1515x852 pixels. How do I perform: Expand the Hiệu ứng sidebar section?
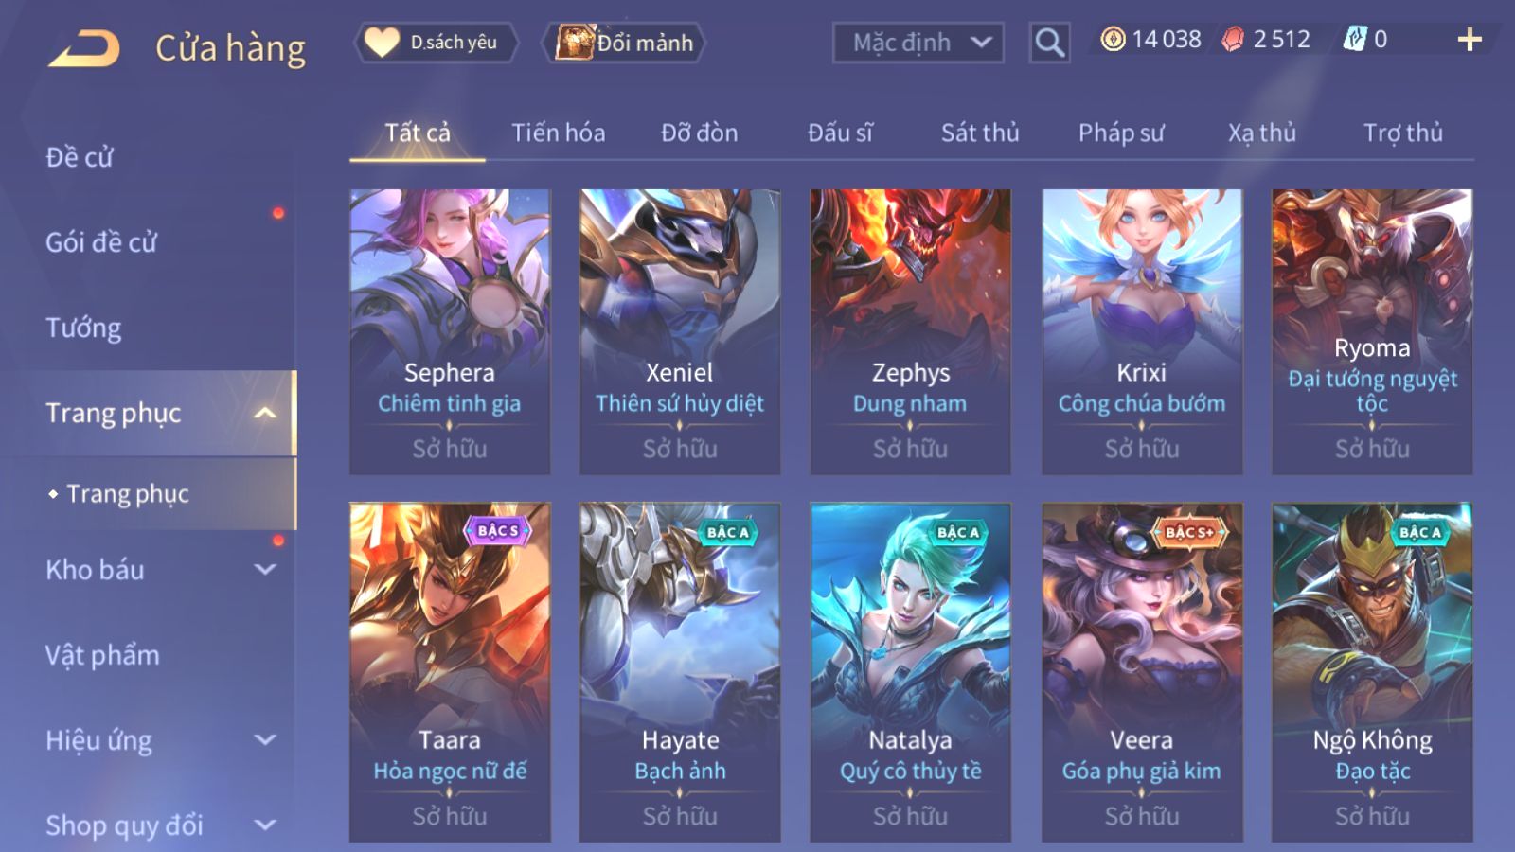[x=265, y=740]
